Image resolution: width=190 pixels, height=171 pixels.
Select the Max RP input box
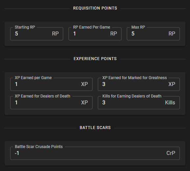[x=153, y=34]
